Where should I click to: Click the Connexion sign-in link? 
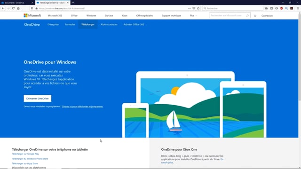pos(267,15)
